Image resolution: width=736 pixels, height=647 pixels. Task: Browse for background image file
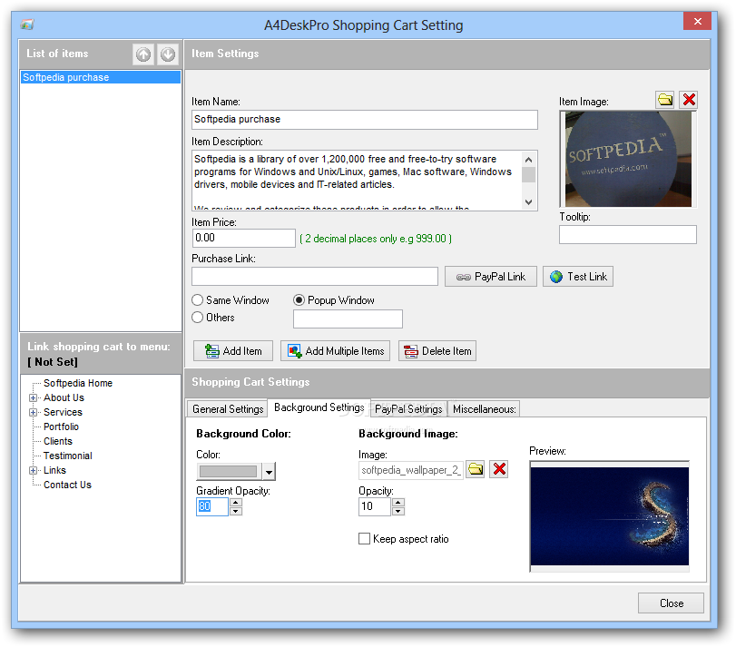coord(476,469)
